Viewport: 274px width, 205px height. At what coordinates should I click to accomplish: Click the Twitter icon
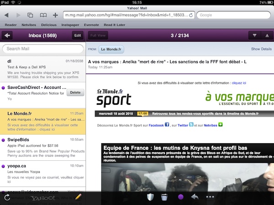coord(191,125)
